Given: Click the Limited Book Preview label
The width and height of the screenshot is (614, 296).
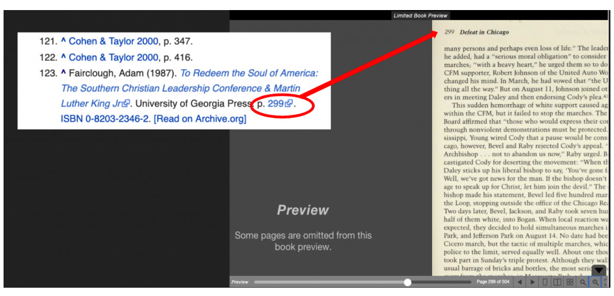Looking at the screenshot, I should click(421, 15).
